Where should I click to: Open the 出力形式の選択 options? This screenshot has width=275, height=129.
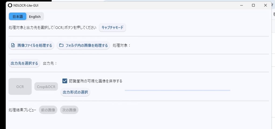point(75,92)
